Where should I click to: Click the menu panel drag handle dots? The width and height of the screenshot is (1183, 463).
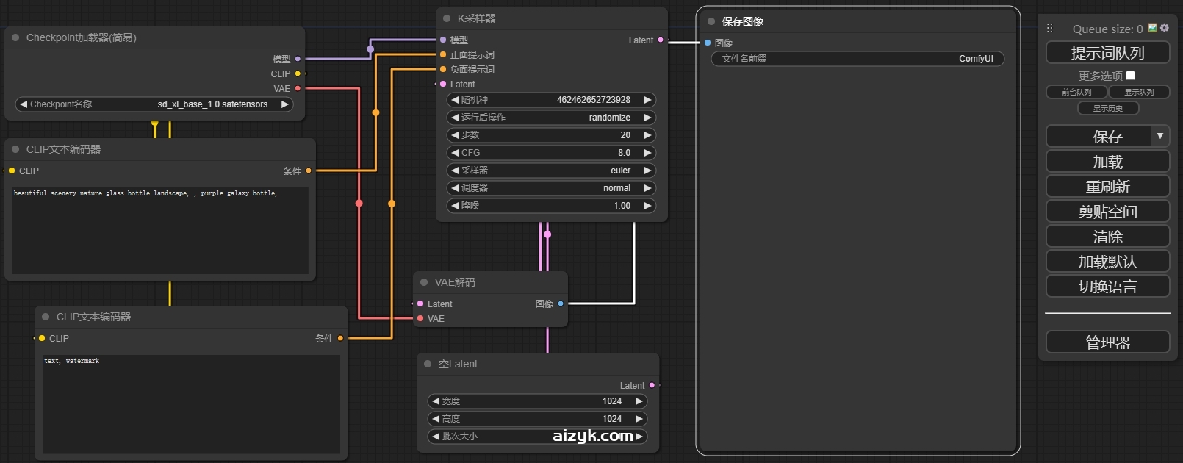[1049, 28]
